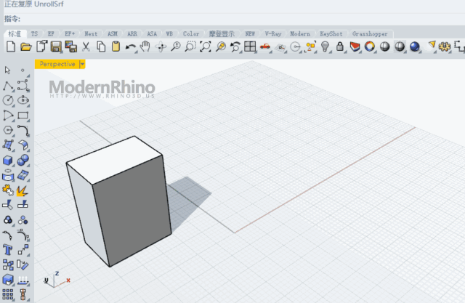465x303 pixels.
Task: Open the V-Ray toolbar tab
Action: point(273,34)
